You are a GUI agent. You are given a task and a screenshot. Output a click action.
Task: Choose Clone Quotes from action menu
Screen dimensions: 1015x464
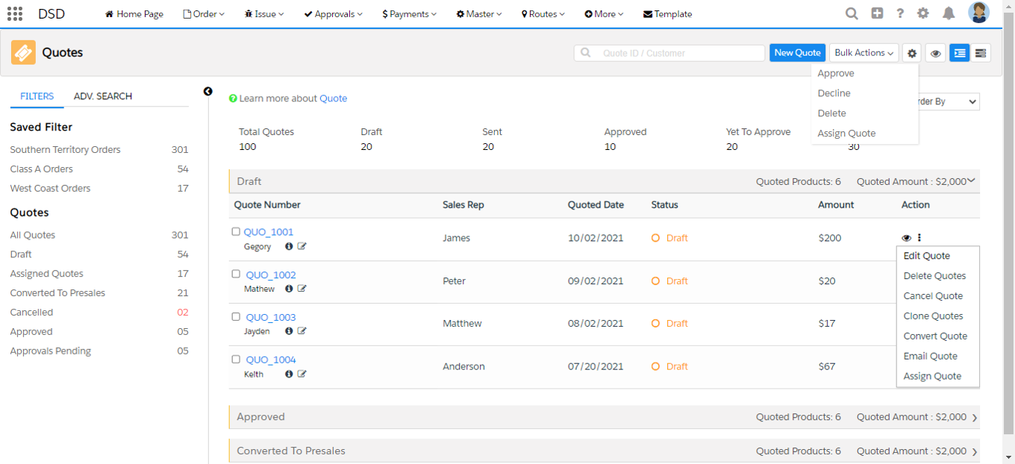point(933,316)
